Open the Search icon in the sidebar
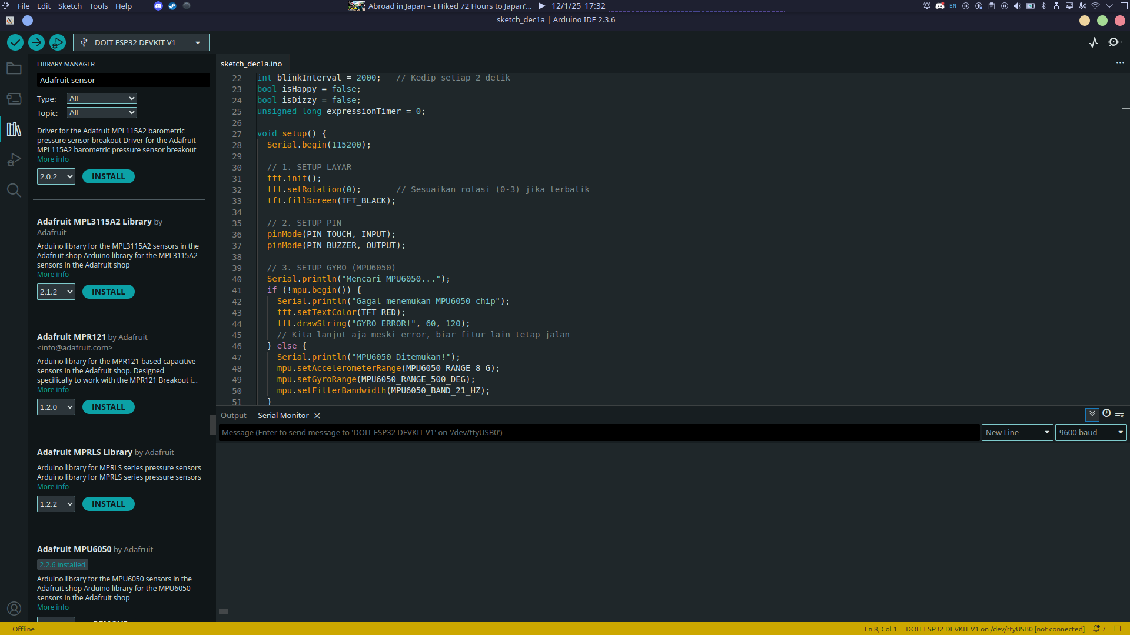Image resolution: width=1130 pixels, height=635 pixels. [x=14, y=190]
